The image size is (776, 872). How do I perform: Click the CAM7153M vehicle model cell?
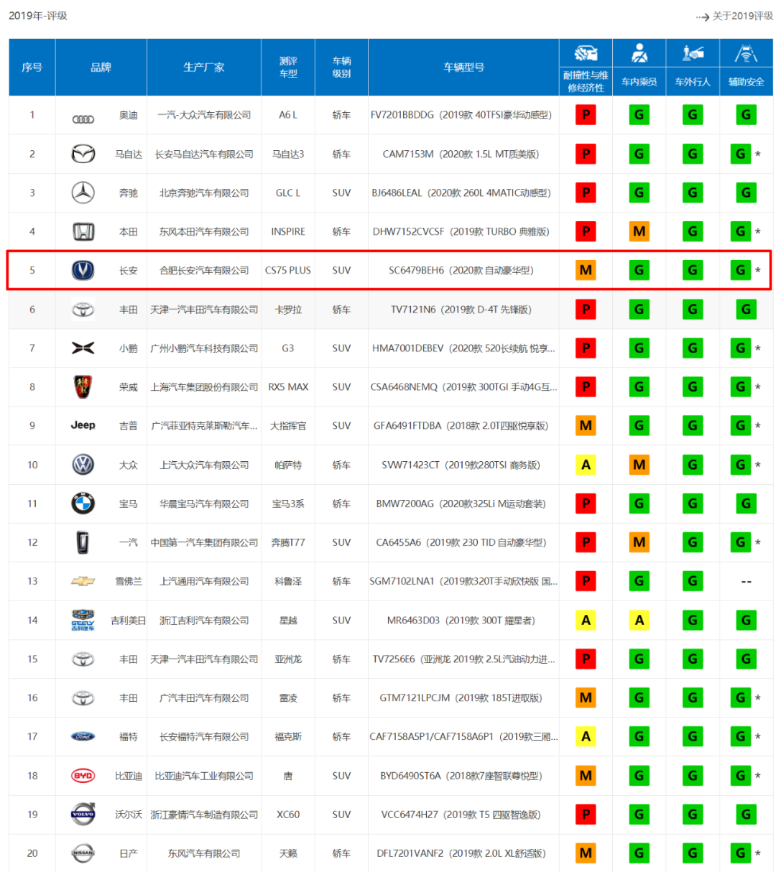463,154
